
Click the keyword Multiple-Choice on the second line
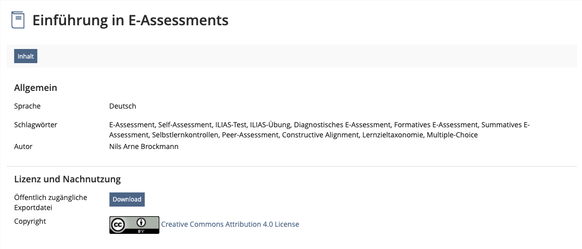tap(452, 135)
